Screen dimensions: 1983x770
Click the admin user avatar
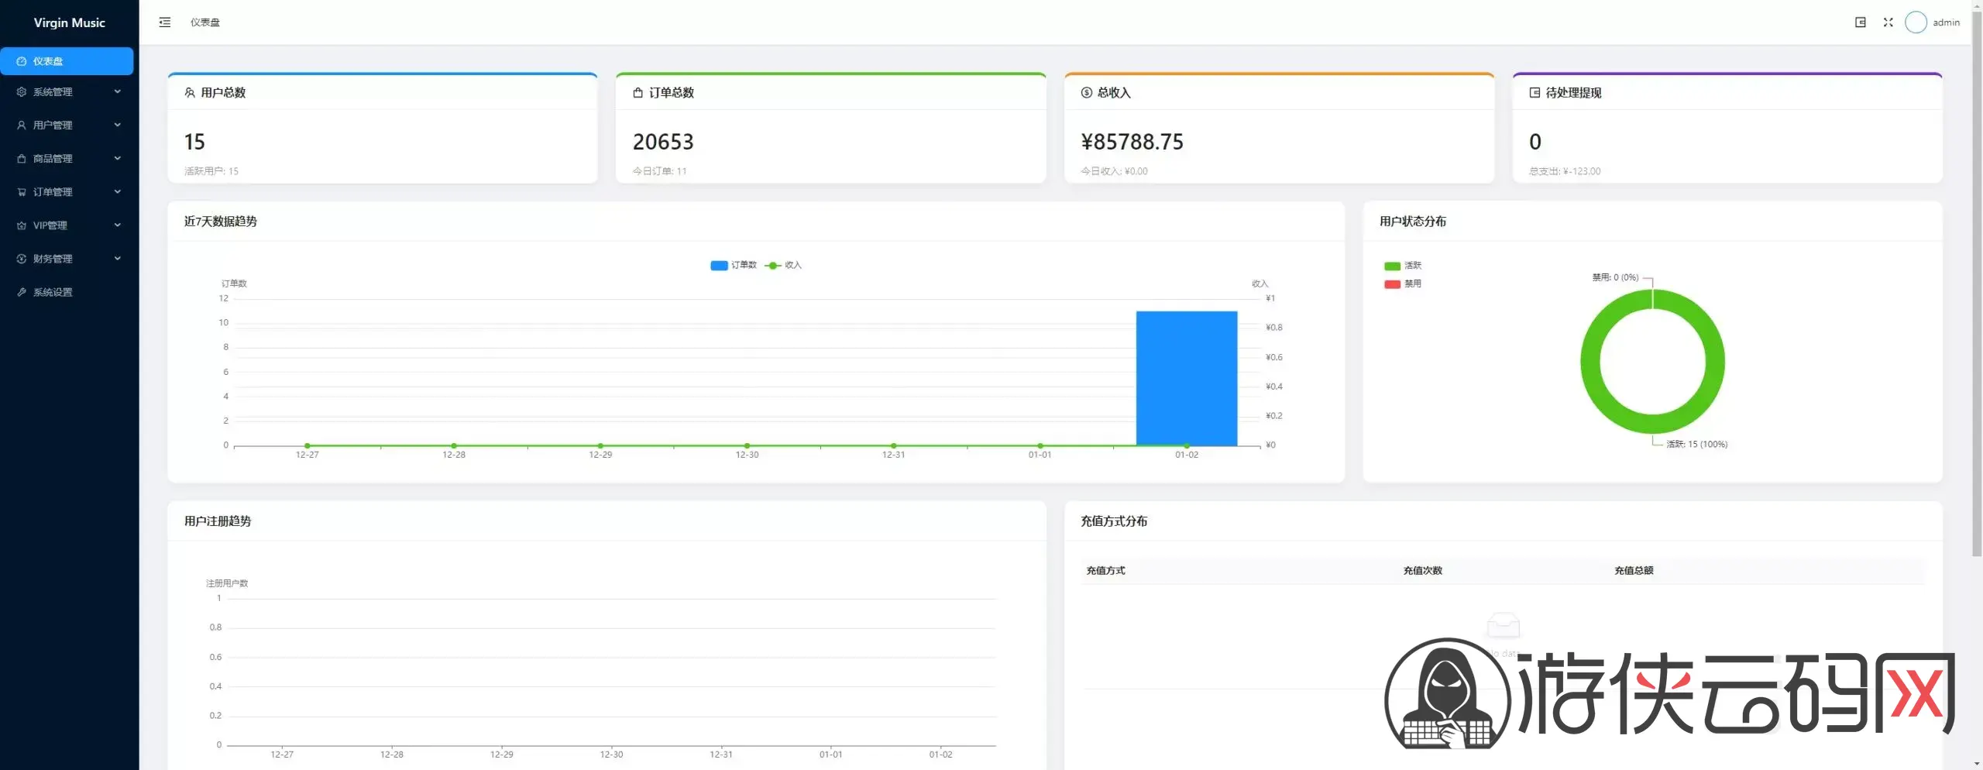(1915, 22)
